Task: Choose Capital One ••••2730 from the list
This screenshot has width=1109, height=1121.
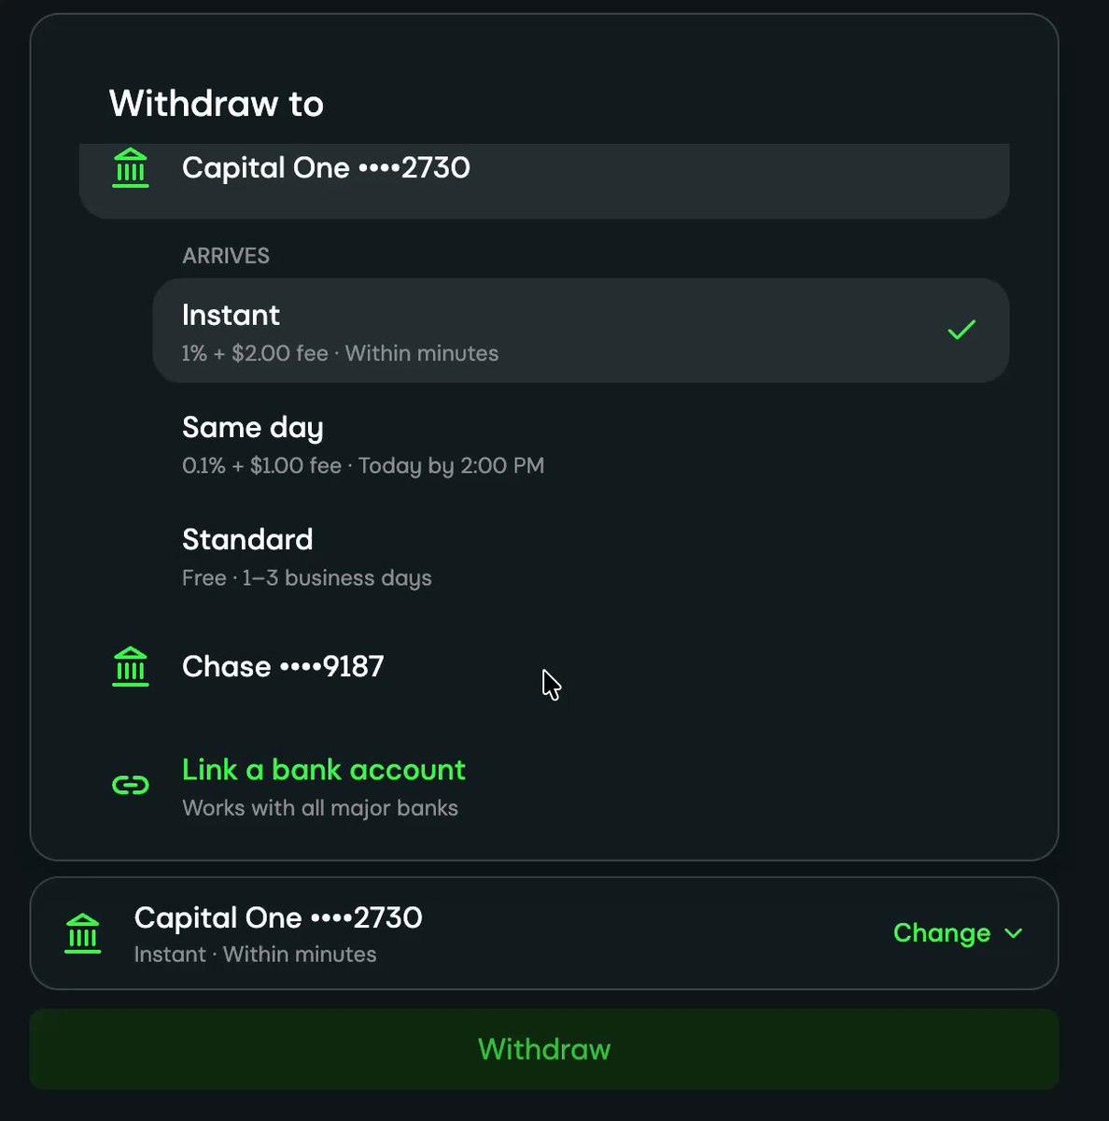Action: tap(544, 177)
